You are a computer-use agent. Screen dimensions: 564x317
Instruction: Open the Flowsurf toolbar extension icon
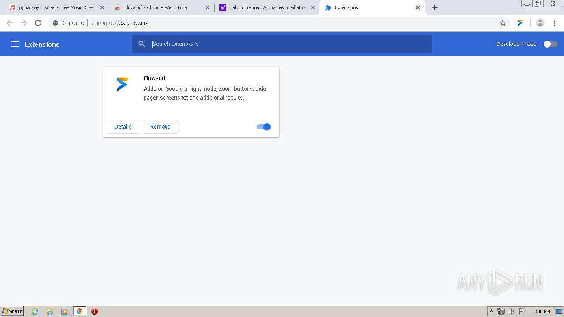coord(520,23)
